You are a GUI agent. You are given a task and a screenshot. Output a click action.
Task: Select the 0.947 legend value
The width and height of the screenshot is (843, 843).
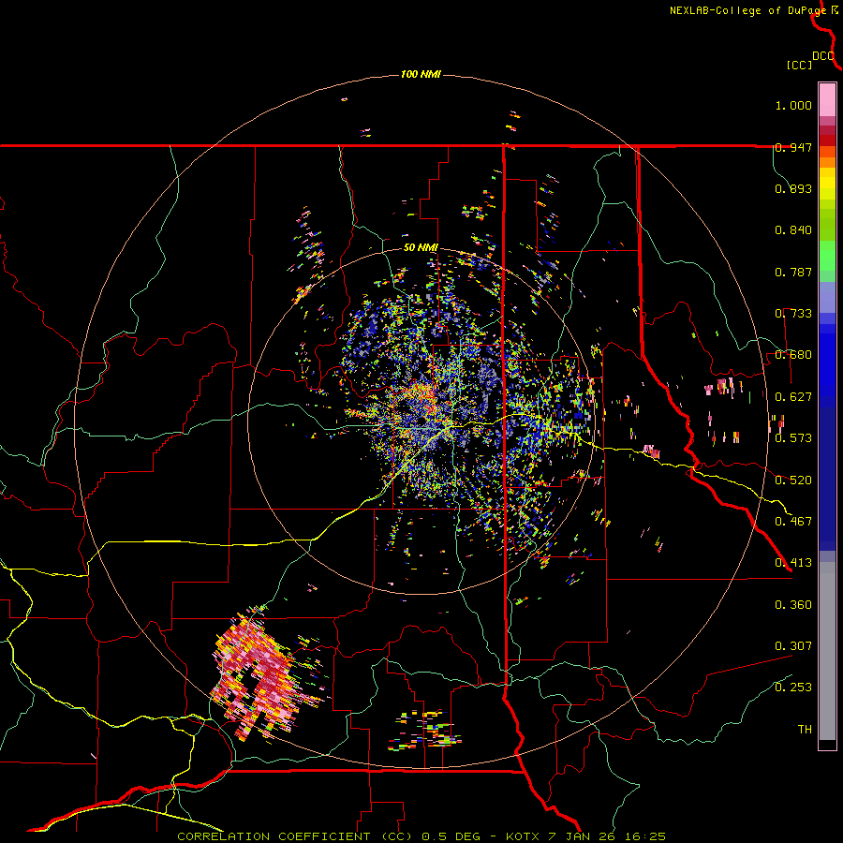pyautogui.click(x=793, y=147)
